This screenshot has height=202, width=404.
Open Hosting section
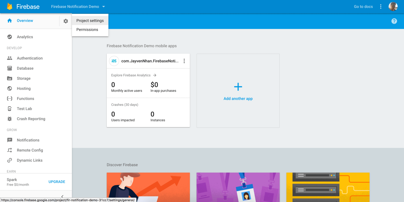24,88
